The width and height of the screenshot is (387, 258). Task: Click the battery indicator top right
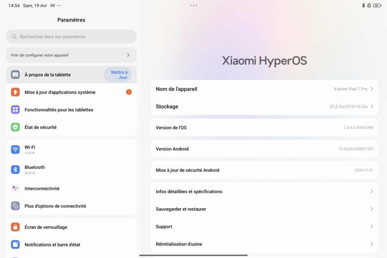point(376,5)
